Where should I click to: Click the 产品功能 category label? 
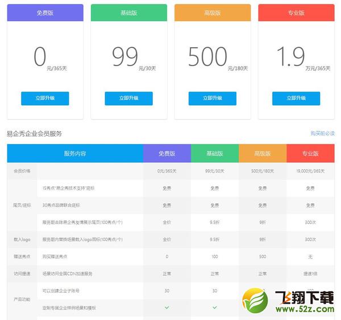click(22, 299)
